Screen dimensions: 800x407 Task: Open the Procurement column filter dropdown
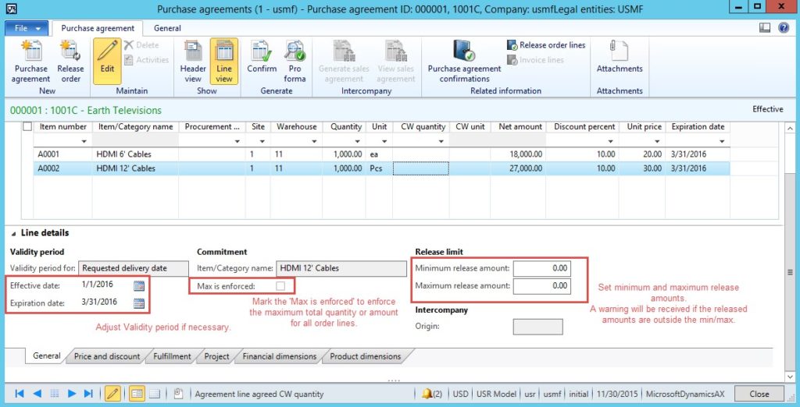[237, 141]
